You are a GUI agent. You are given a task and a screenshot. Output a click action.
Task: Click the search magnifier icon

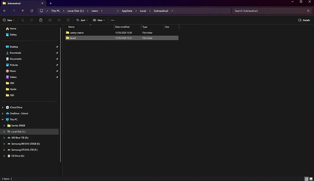click(x=308, y=11)
